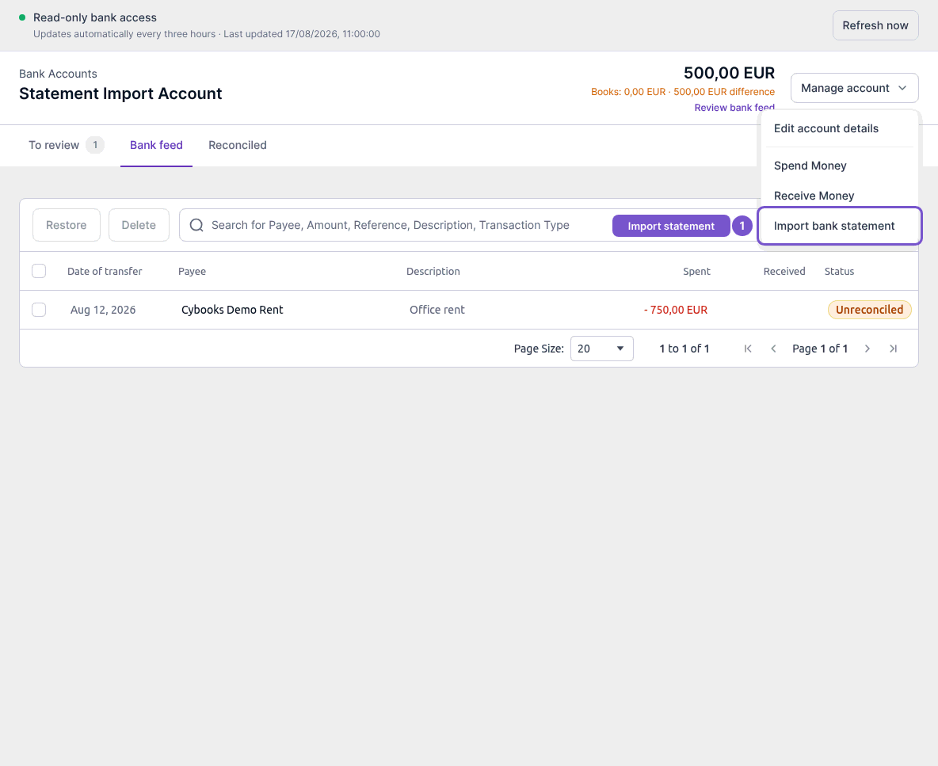The image size is (938, 766).
Task: Click the Manage account chevron icon
Action: coord(902,88)
